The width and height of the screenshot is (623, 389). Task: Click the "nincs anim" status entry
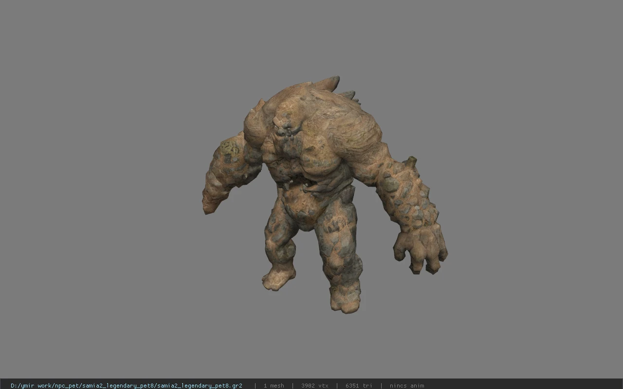[x=406, y=386]
